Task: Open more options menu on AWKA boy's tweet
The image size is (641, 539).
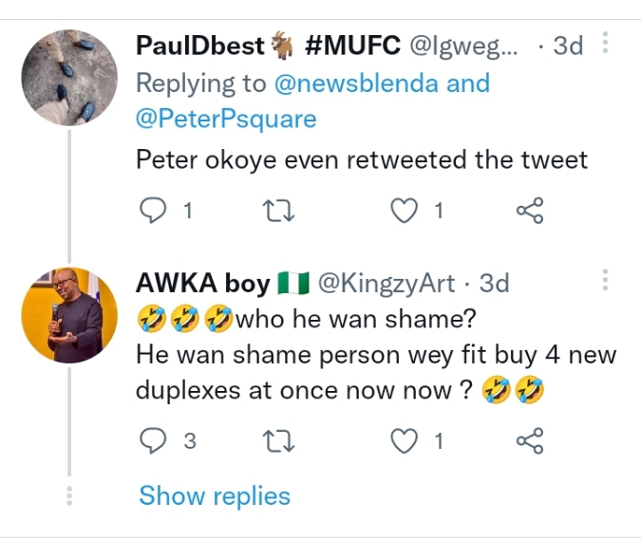Action: click(x=606, y=280)
